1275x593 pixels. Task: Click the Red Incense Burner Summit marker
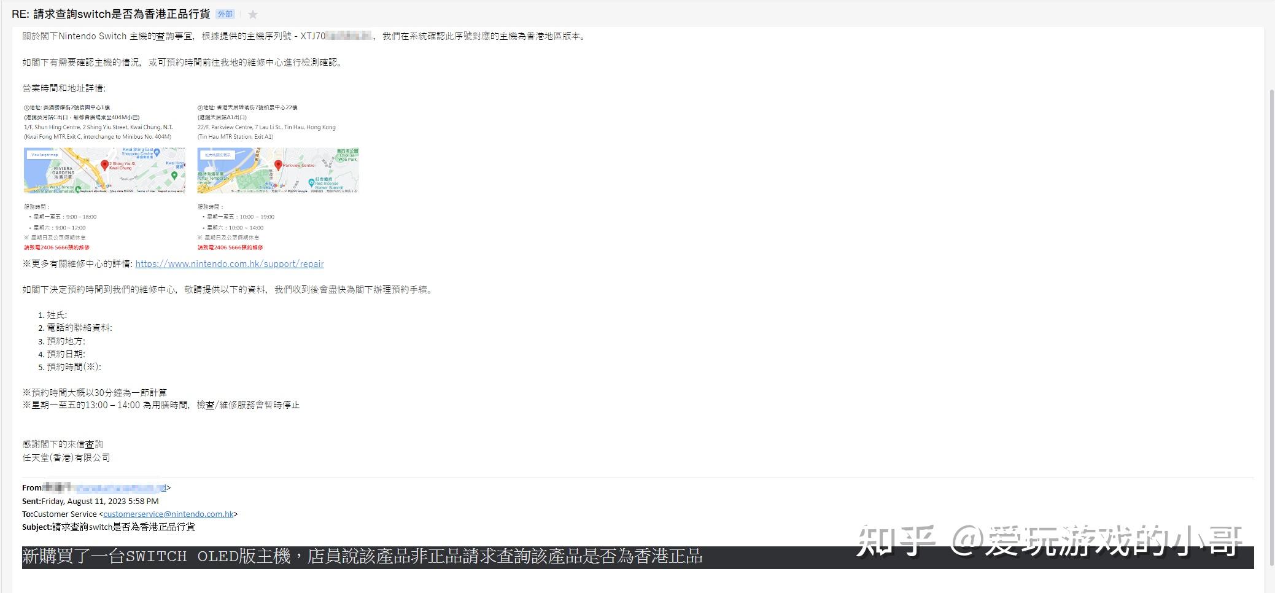[x=311, y=183]
